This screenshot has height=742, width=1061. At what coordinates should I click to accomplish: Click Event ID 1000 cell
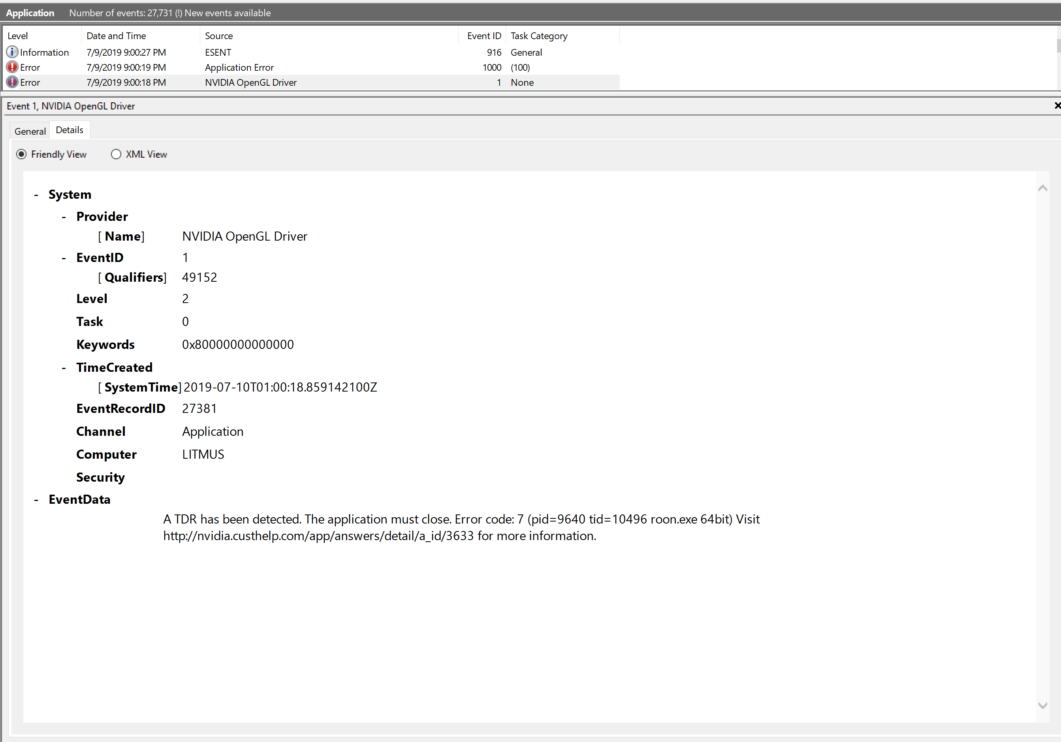pos(492,68)
